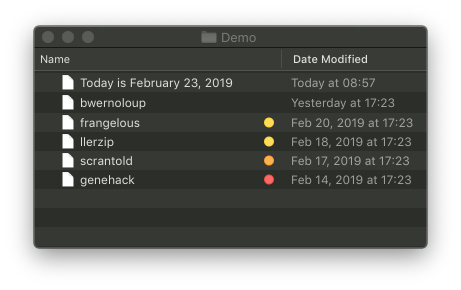Click the frangelous document icon
The width and height of the screenshot is (461, 290).
coord(67,122)
